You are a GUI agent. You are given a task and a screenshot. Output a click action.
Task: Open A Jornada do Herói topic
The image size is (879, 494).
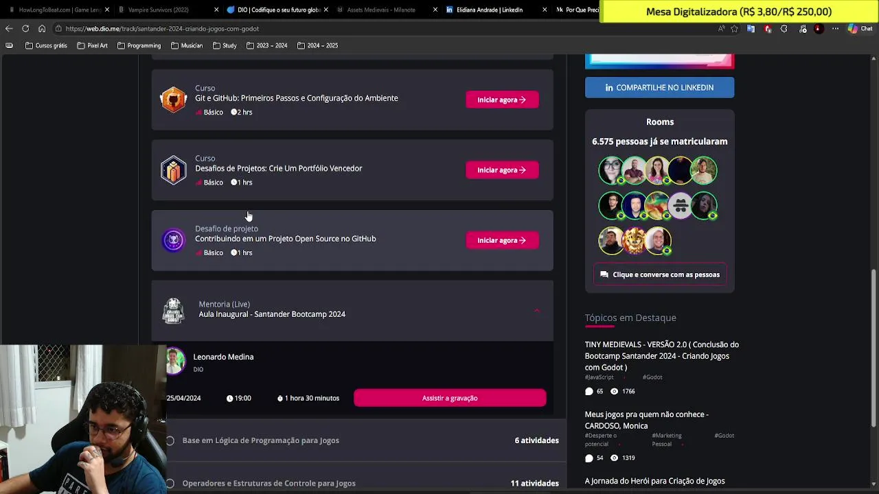(654, 481)
